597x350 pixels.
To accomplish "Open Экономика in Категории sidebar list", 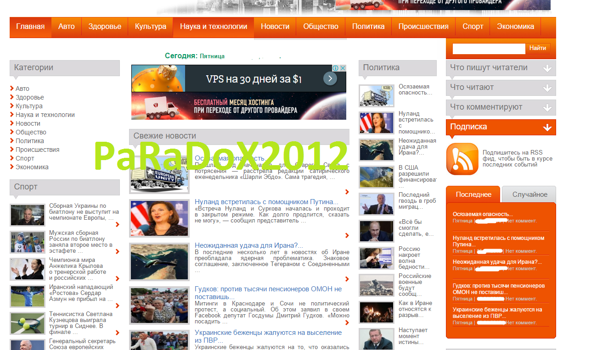I will point(32,167).
